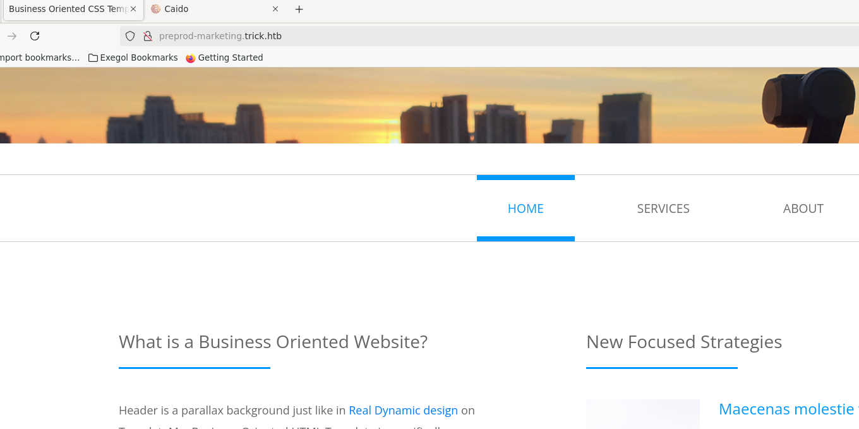Close the Business Oriented CSS Template tab
Screen dimensions: 859x429
(x=133, y=9)
